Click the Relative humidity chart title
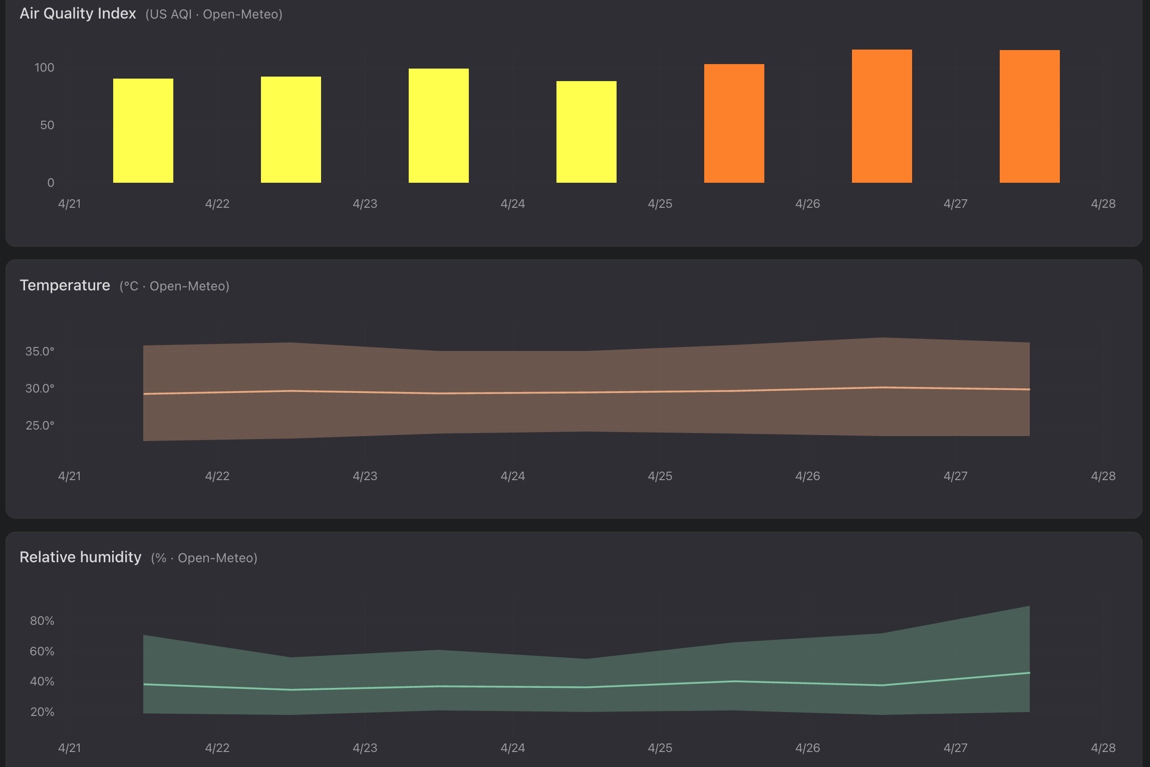 pyautogui.click(x=80, y=557)
